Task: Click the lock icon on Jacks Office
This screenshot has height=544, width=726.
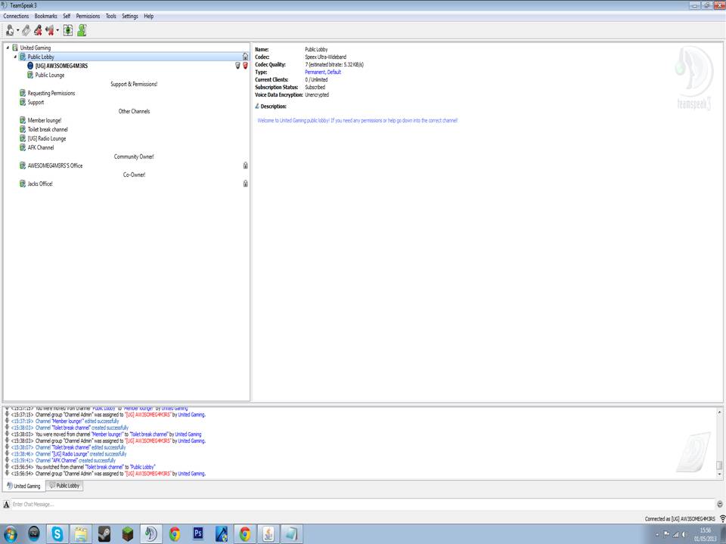Action: [x=245, y=184]
